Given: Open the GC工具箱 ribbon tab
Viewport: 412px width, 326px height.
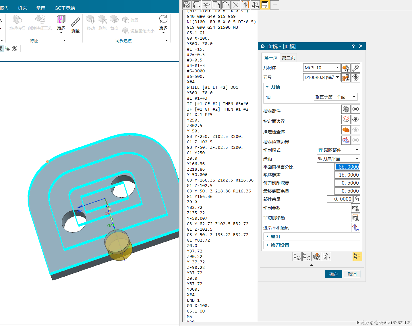Looking at the screenshot, I should pyautogui.click(x=65, y=8).
